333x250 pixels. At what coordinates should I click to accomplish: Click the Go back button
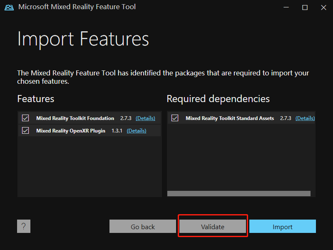click(143, 226)
